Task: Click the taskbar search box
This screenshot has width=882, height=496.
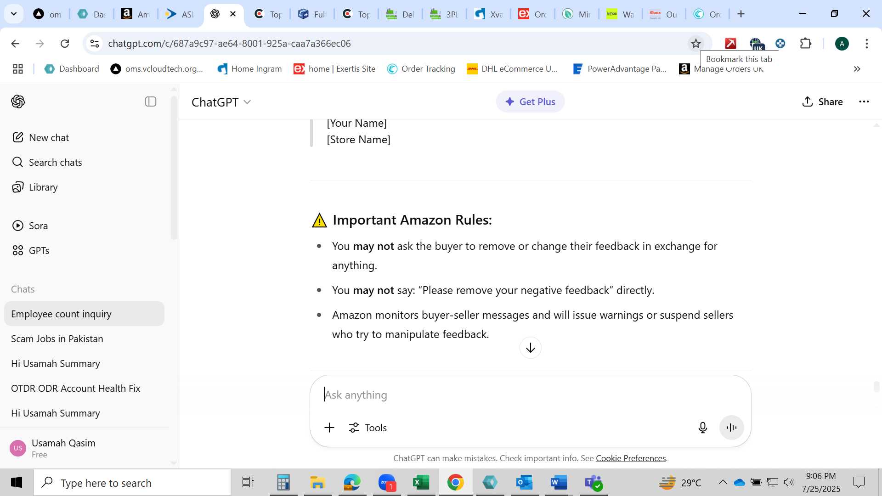Action: (x=132, y=483)
